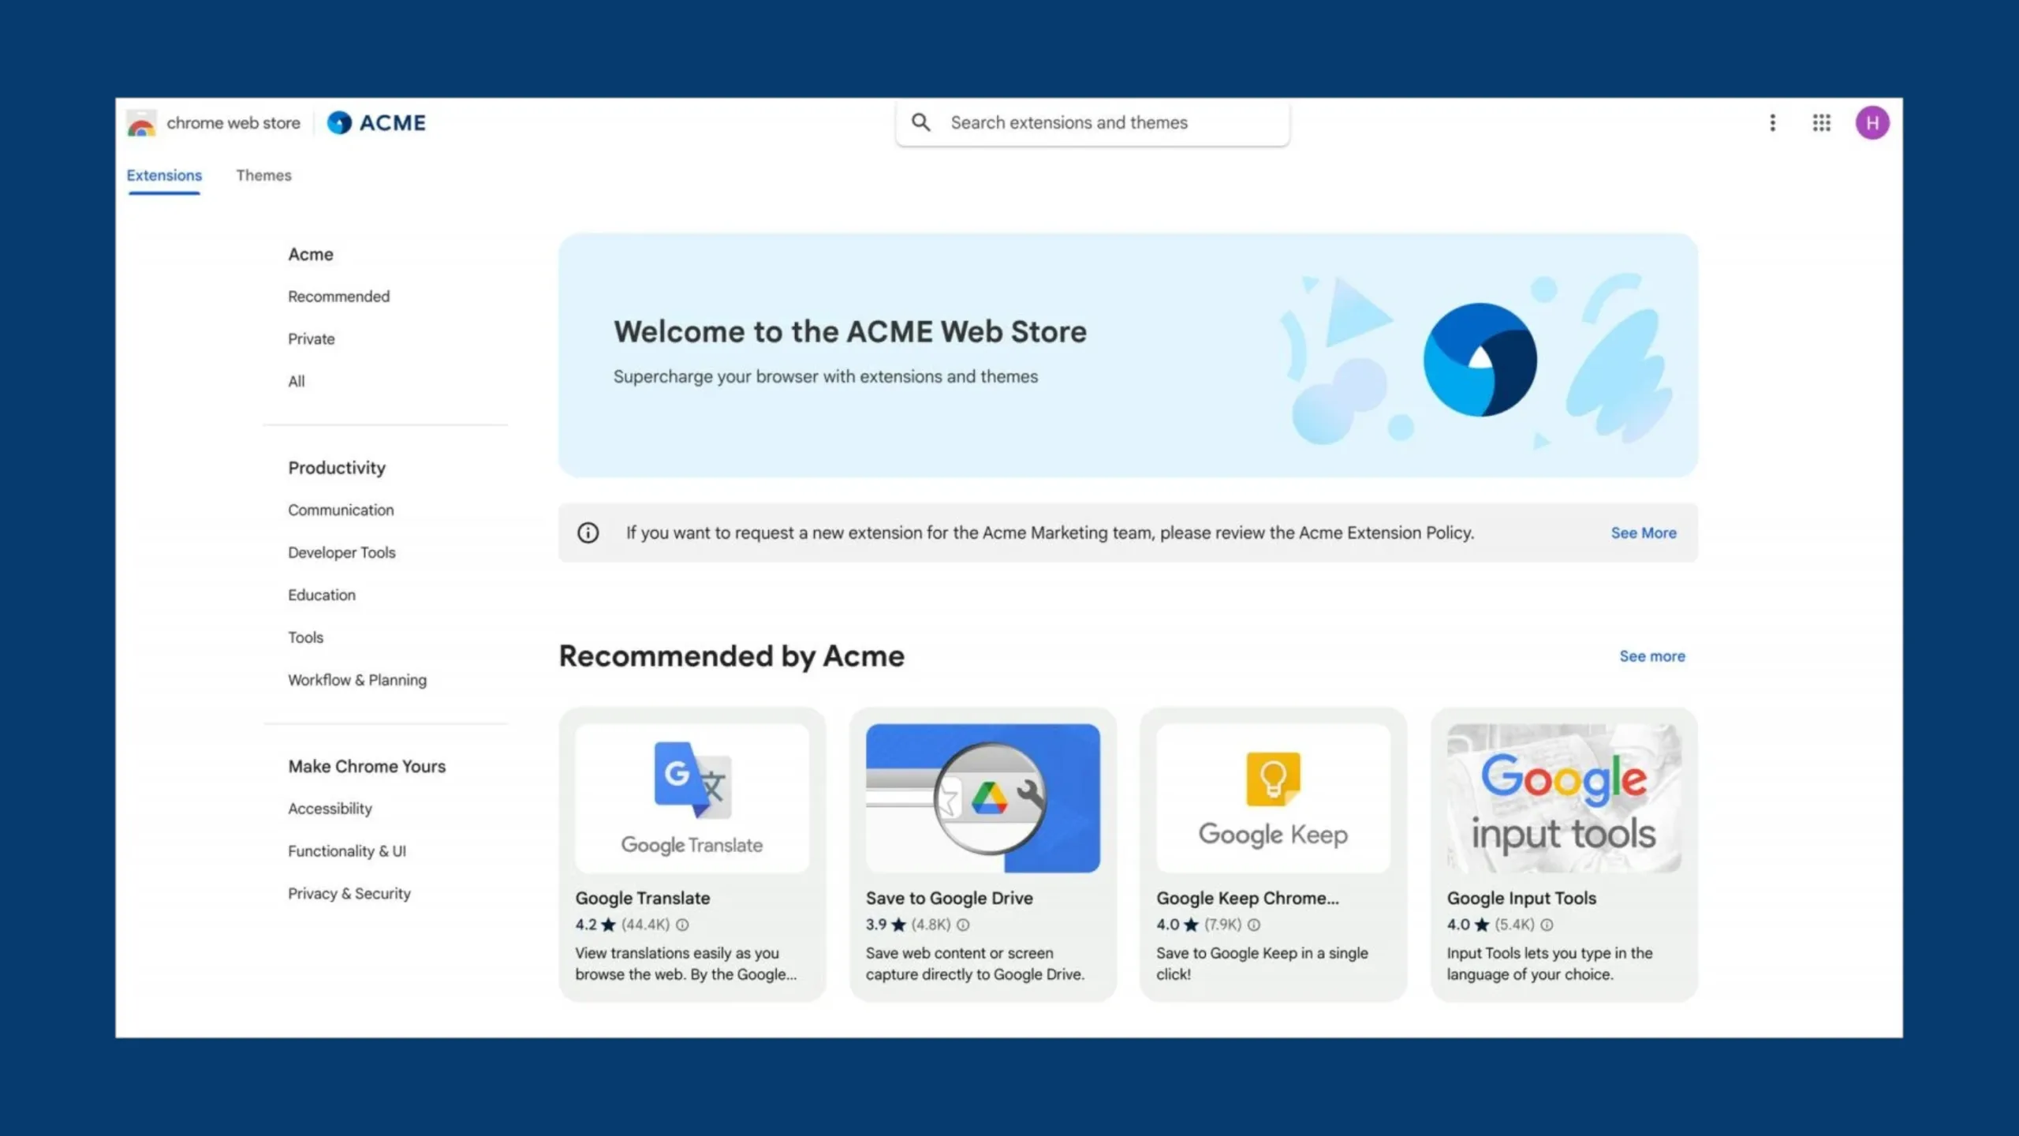Open the Google Translate thumbnail image
2019x1136 pixels.
(692, 798)
